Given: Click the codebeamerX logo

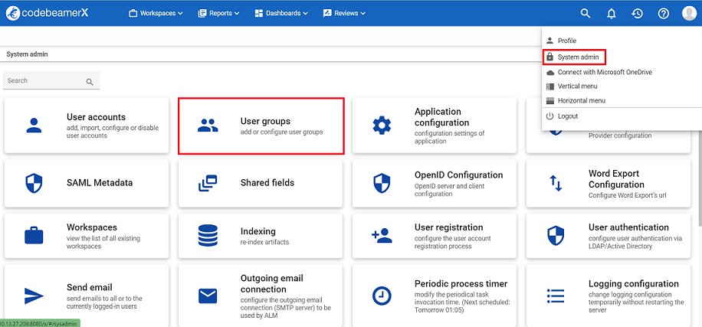Looking at the screenshot, I should coord(48,13).
